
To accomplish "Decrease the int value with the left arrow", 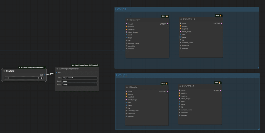I will tap(6, 78).
